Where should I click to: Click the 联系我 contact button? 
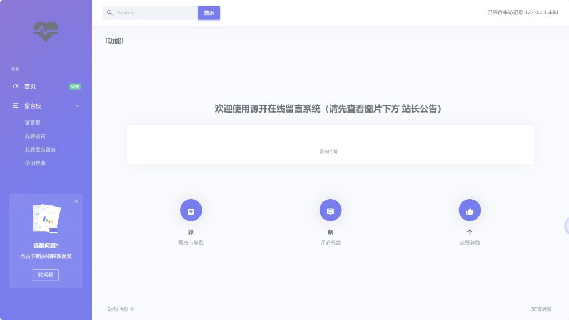point(46,275)
